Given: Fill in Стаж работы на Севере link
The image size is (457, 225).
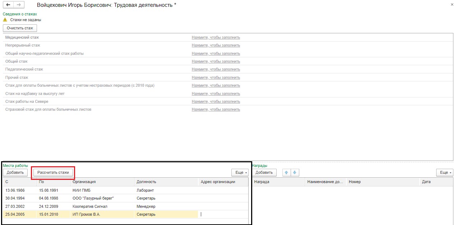Looking at the screenshot, I should click(216, 101).
